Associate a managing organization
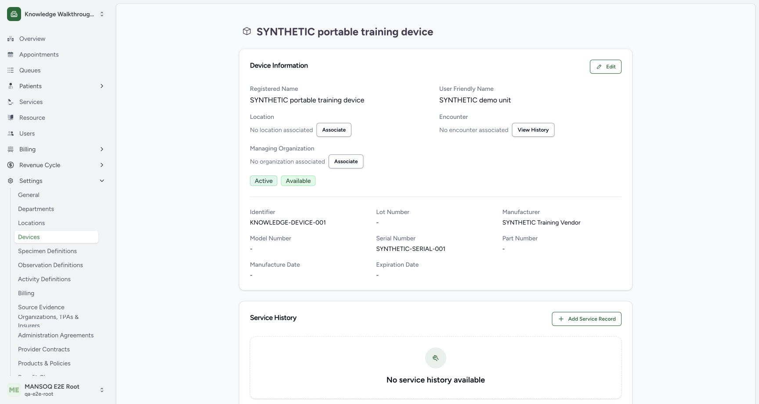This screenshot has width=759, height=404. coord(346,161)
